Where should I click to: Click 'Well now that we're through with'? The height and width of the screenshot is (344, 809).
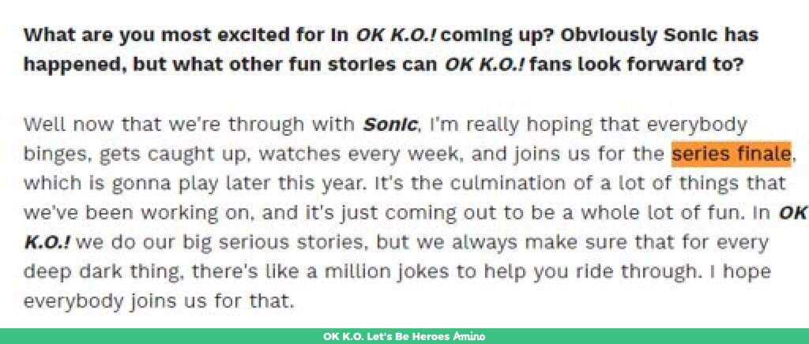point(190,125)
